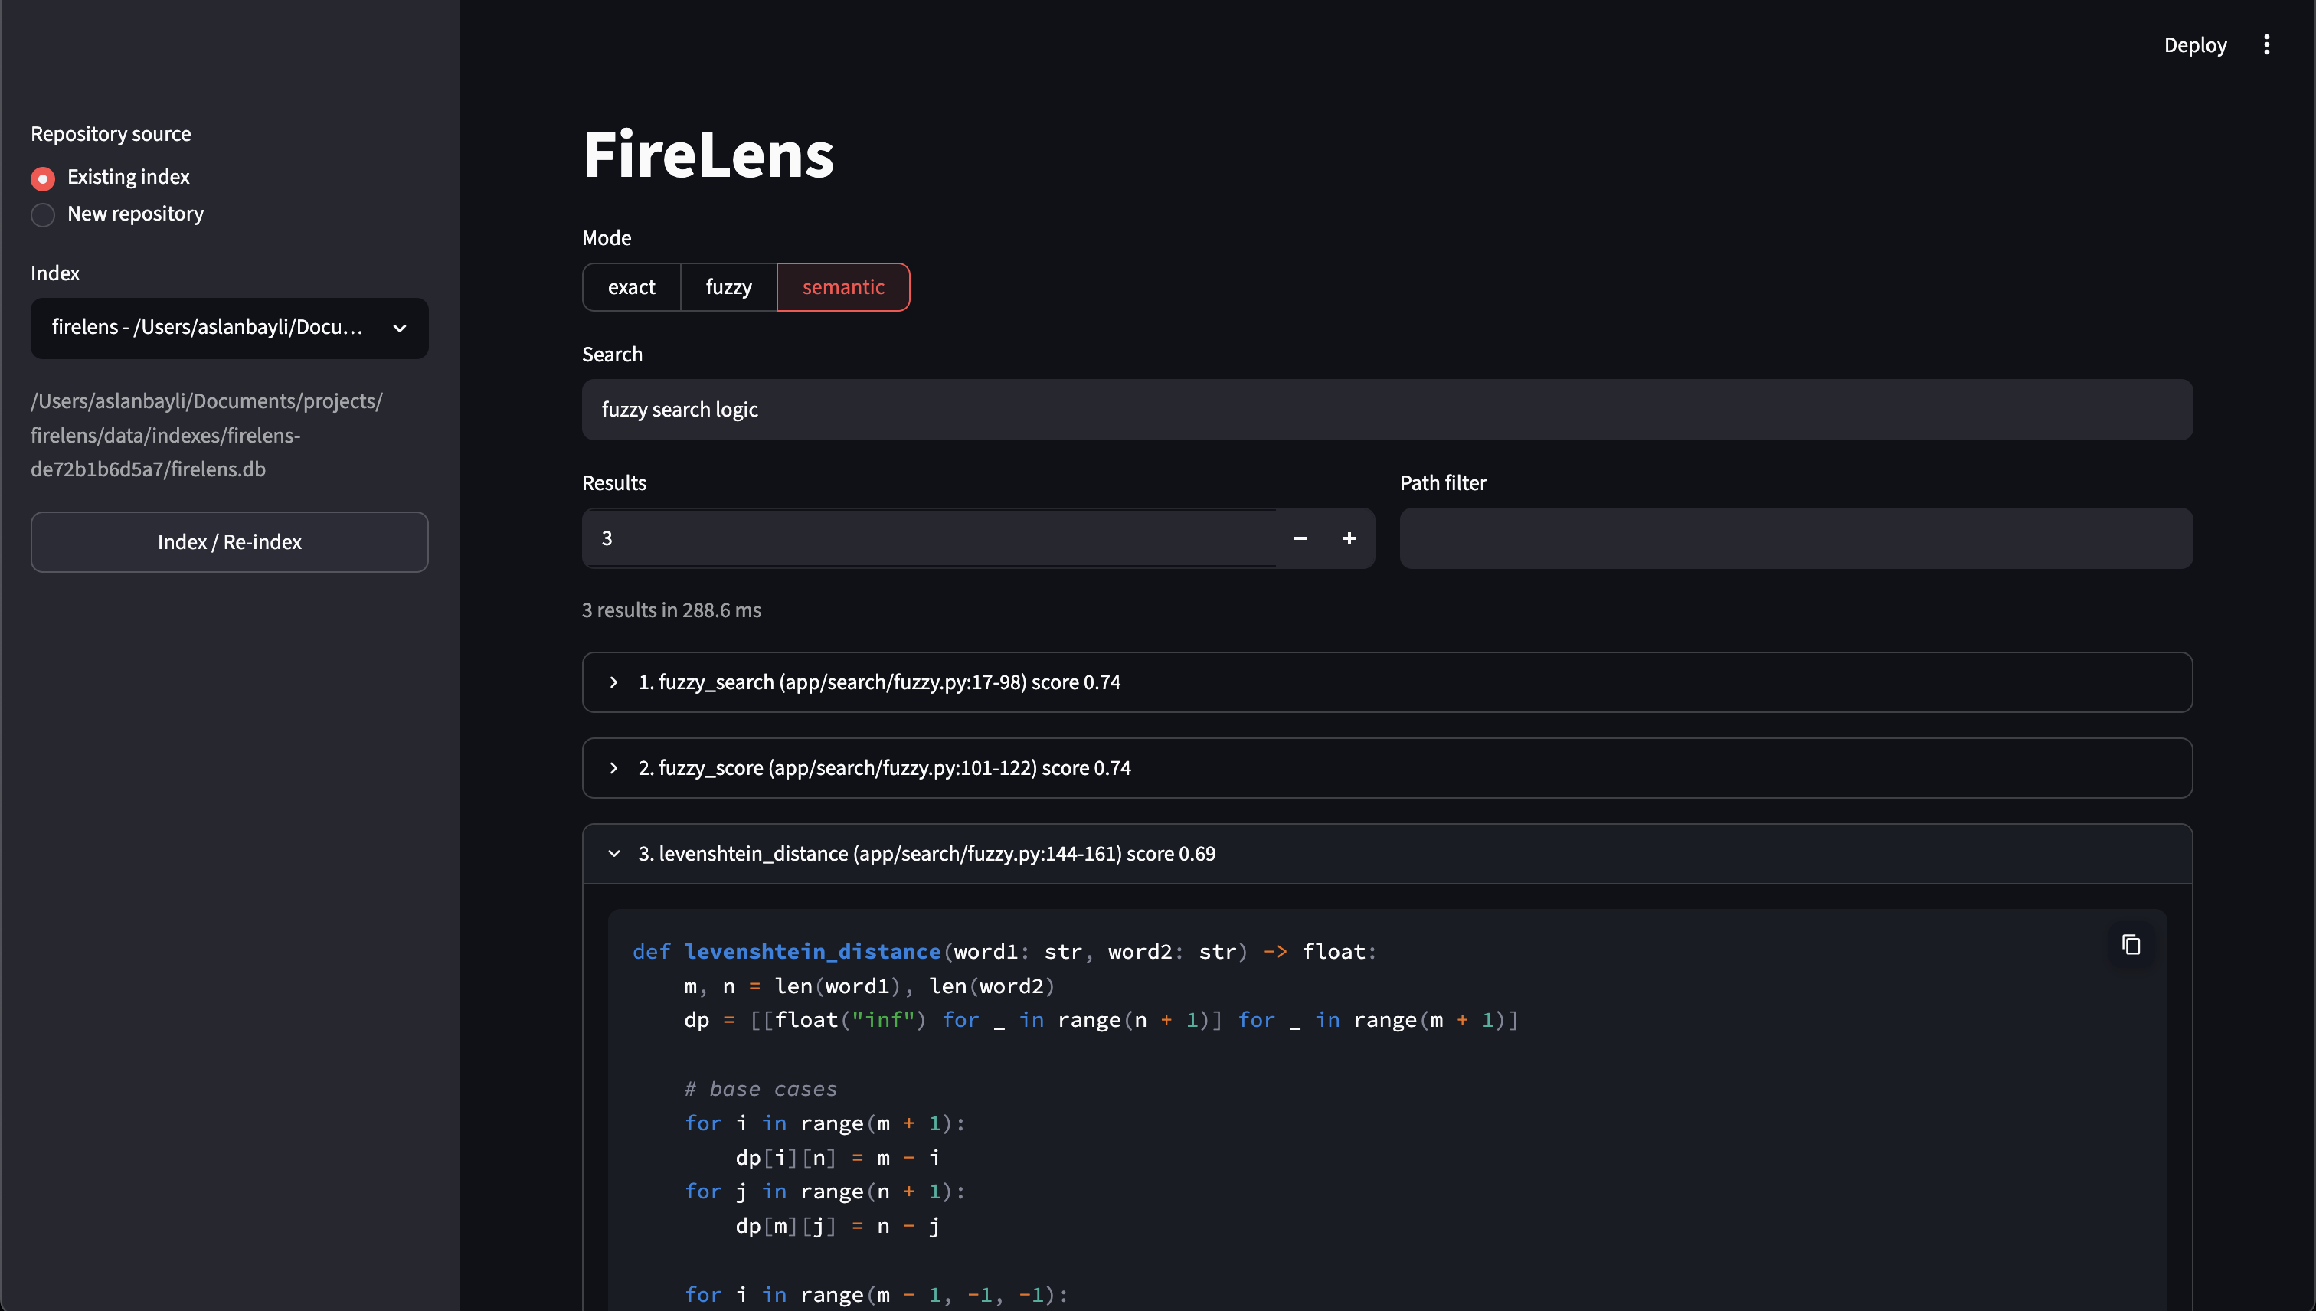The height and width of the screenshot is (1311, 2316).
Task: Click the Index / Re-index button
Action: 230,542
